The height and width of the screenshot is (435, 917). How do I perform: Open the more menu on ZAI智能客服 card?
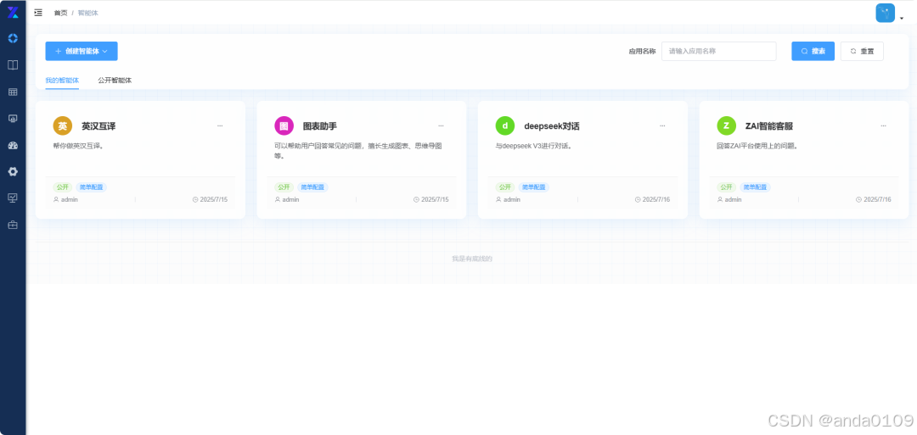click(x=884, y=125)
